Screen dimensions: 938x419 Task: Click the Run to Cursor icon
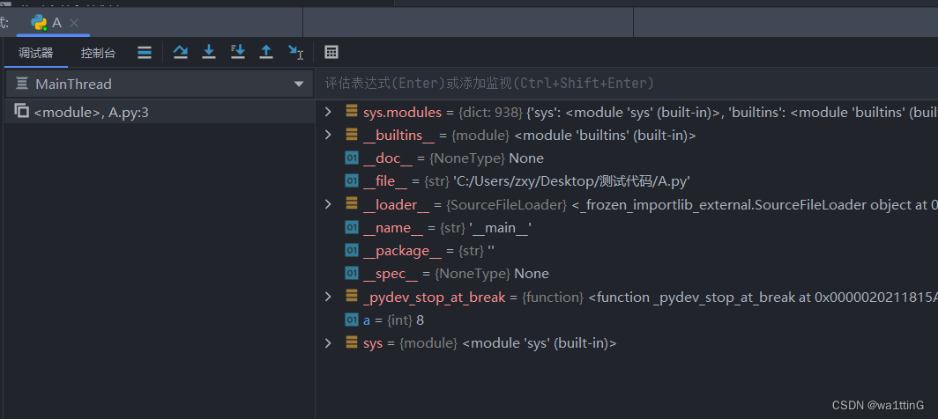(295, 53)
